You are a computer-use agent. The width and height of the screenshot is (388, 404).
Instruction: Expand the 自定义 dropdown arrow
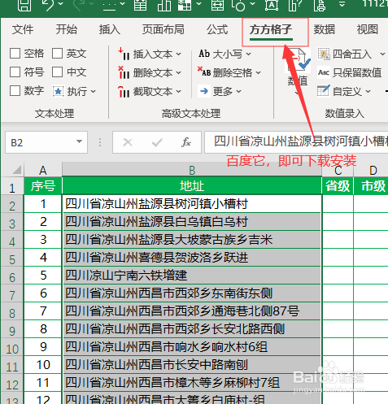pyautogui.click(x=368, y=91)
